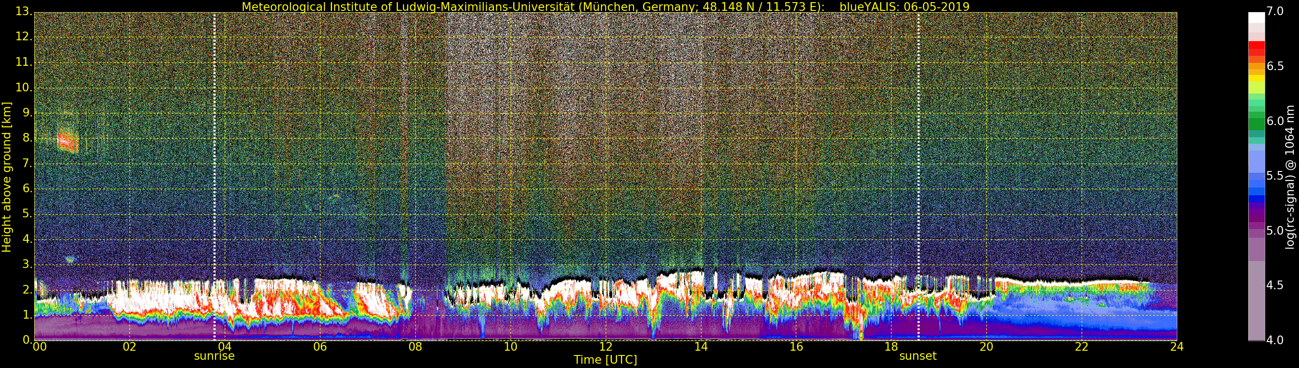Click the 24 tick label on time axis
1299x368 pixels.
tap(1176, 347)
